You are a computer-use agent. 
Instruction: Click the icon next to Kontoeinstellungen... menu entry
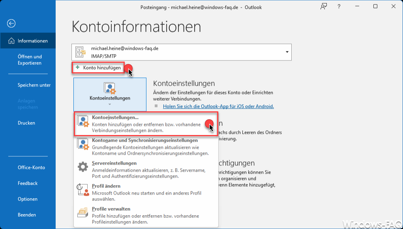pos(83,122)
